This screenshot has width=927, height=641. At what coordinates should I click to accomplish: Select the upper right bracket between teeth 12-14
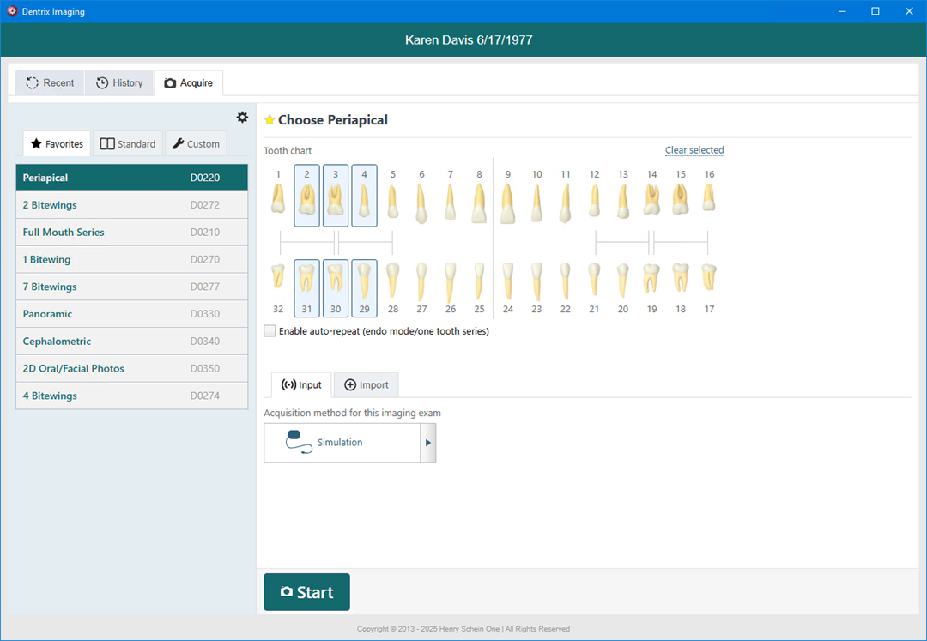(622, 243)
